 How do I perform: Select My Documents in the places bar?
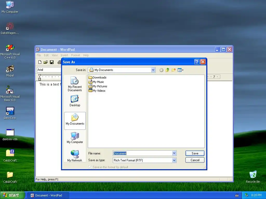(75, 121)
